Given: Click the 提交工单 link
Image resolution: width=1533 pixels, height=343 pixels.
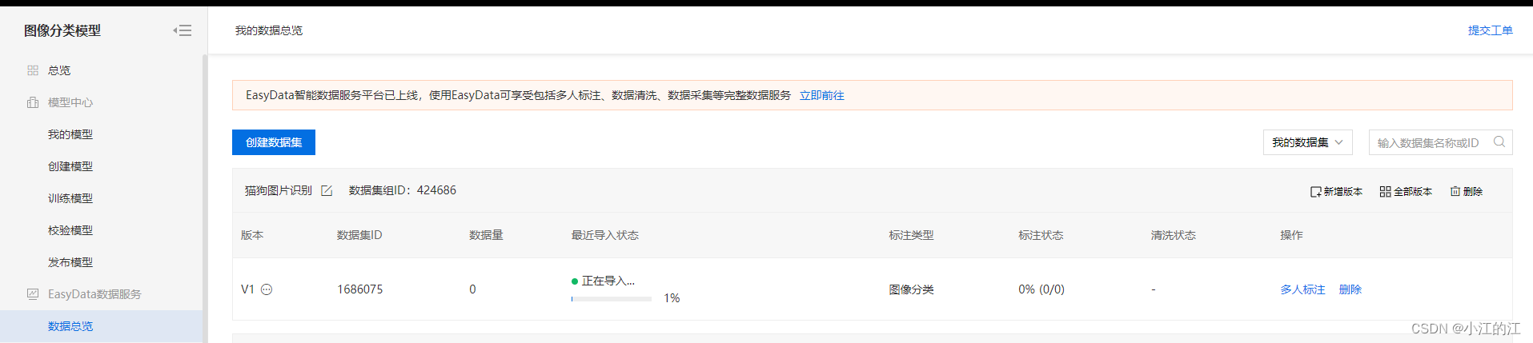Looking at the screenshot, I should [1490, 30].
